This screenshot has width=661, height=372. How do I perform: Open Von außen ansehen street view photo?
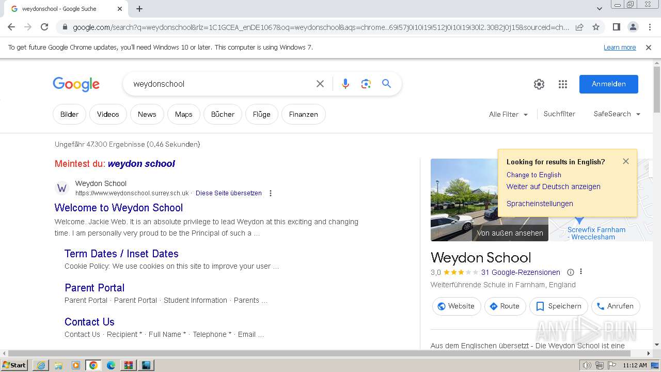point(490,200)
